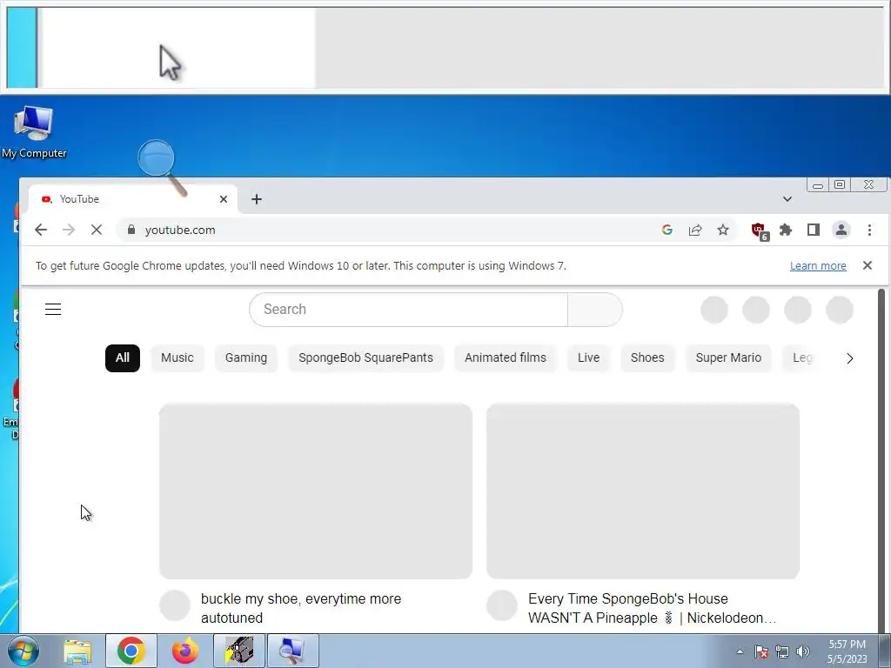Open a new tab with the plus button
The height and width of the screenshot is (668, 891).
(x=257, y=199)
